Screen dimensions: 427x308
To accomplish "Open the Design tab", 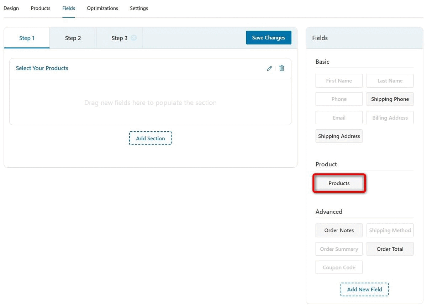I will [11, 8].
